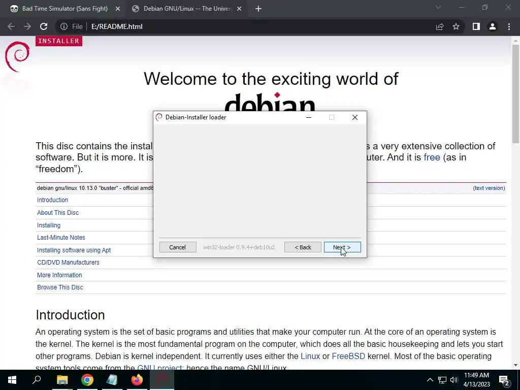The width and height of the screenshot is (520, 390).
Task: Switch to Debian GNU/Linux tab
Action: pos(187,9)
